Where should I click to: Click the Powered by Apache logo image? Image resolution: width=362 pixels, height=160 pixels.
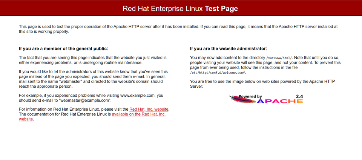pyautogui.click(x=266, y=99)
